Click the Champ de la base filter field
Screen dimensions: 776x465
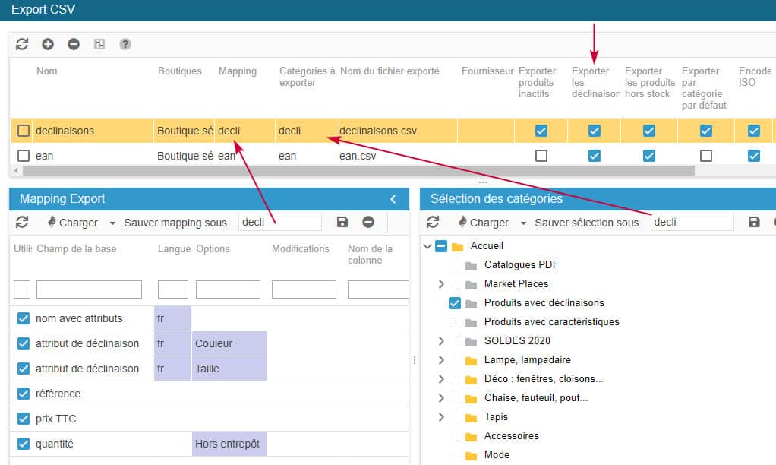point(89,289)
